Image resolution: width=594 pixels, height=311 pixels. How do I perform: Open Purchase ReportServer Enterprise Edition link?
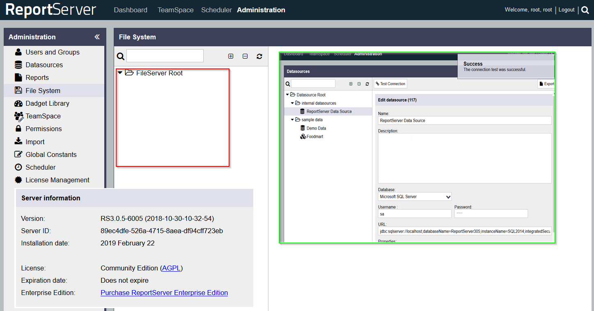click(x=164, y=293)
